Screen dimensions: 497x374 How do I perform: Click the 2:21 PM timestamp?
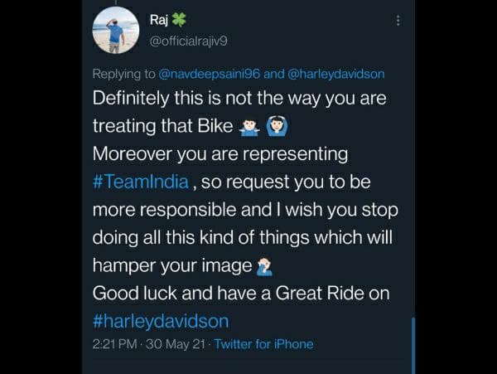pos(116,343)
